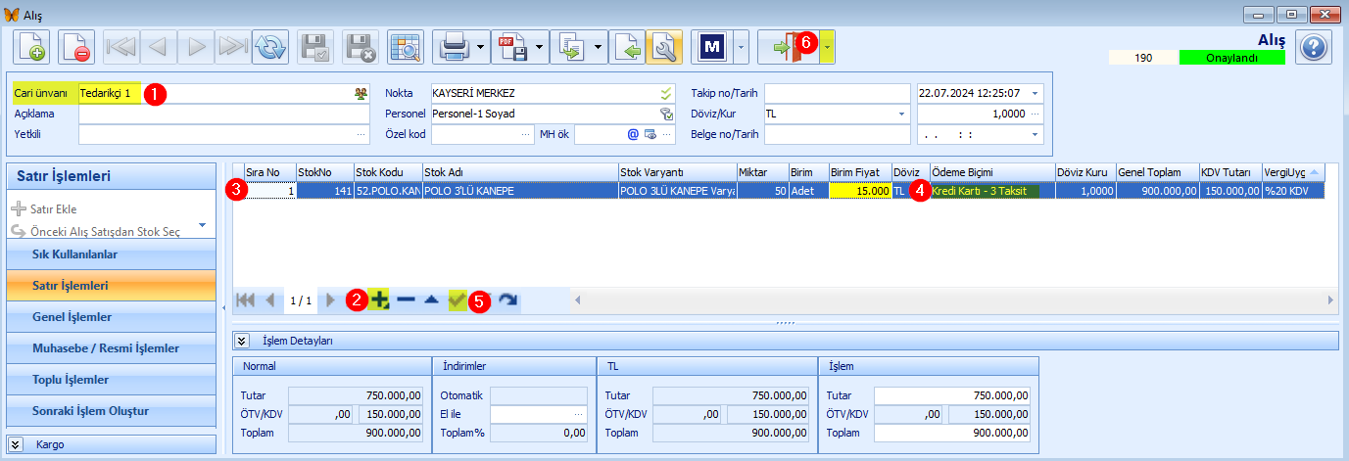
Task: Confirm row with the green checkmark button
Action: tap(458, 300)
